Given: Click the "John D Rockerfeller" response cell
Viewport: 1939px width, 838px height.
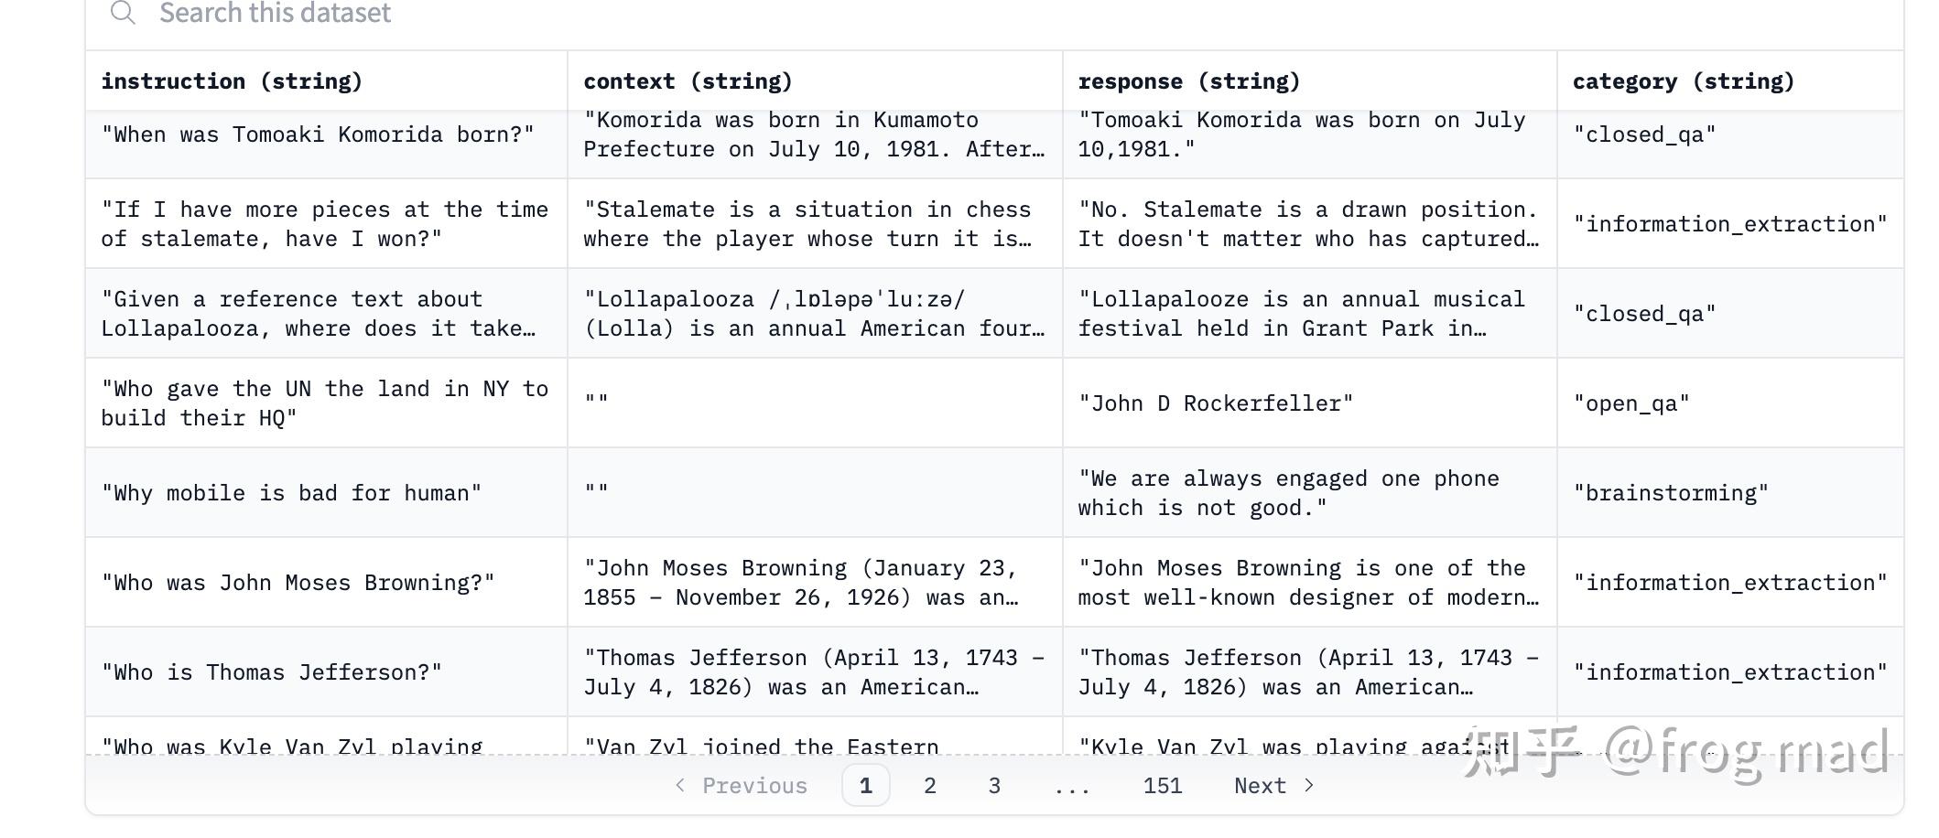Looking at the screenshot, I should [x=1215, y=403].
